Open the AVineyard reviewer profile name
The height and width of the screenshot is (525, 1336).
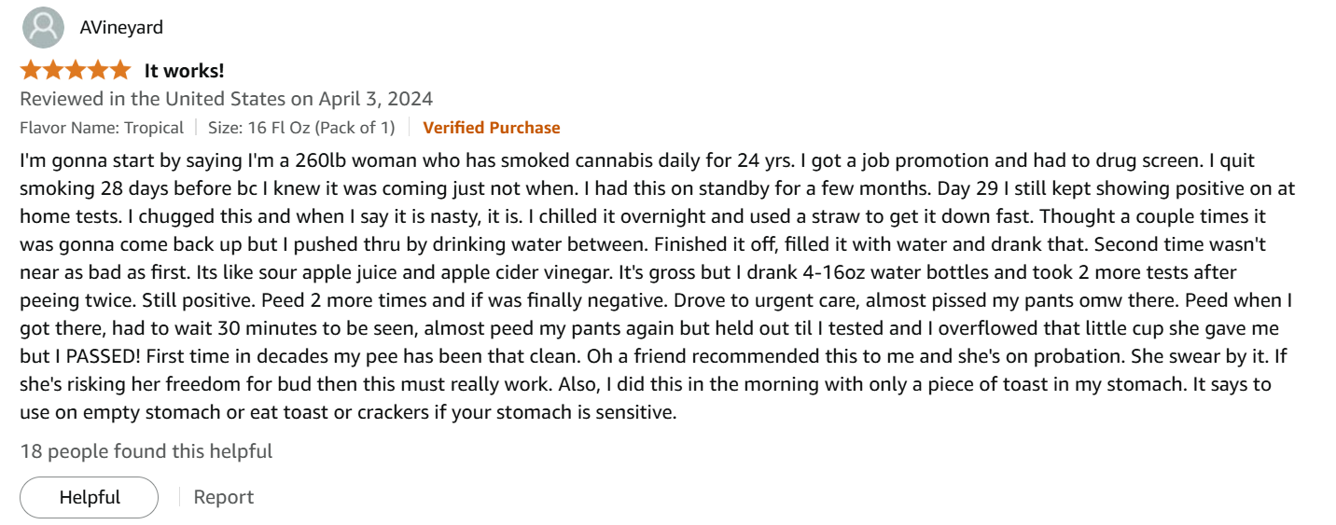[121, 27]
